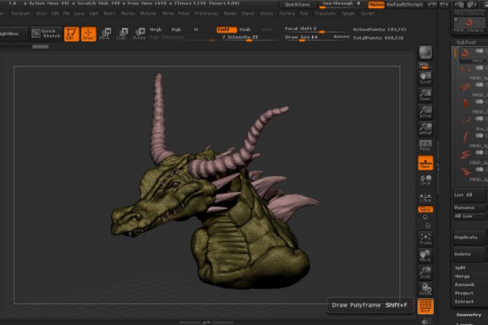Click the Rotate icon in right shelf
The height and width of the screenshot is (325, 488).
[425, 289]
